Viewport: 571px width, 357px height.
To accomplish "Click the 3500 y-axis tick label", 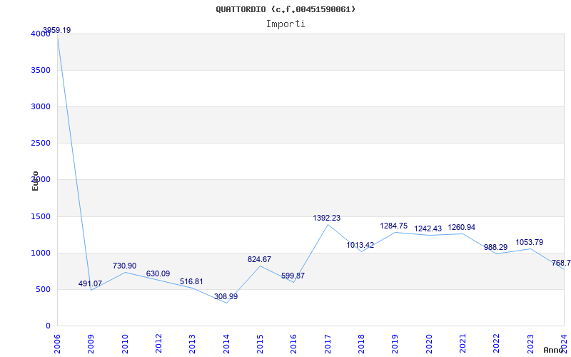I will [x=41, y=70].
